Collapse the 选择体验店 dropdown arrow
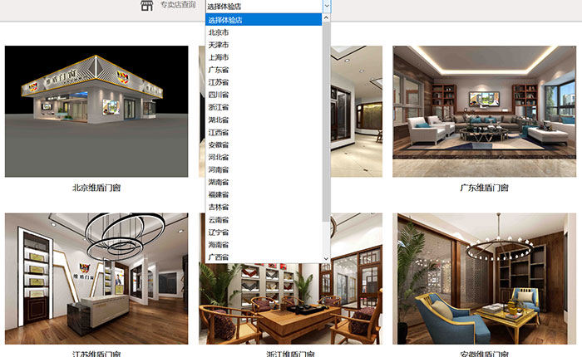This screenshot has width=582, height=357. (326, 6)
